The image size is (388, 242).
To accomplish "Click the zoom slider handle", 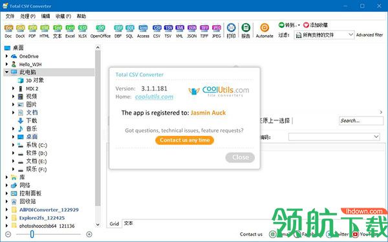I will click(32, 234).
